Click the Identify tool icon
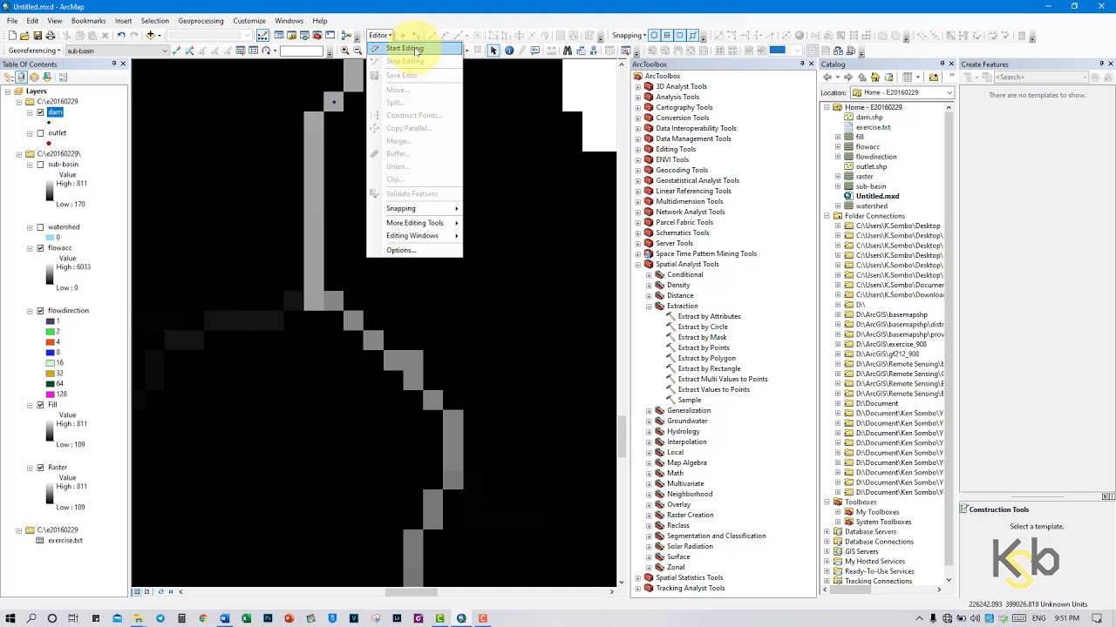The width and height of the screenshot is (1116, 627). pyautogui.click(x=509, y=51)
